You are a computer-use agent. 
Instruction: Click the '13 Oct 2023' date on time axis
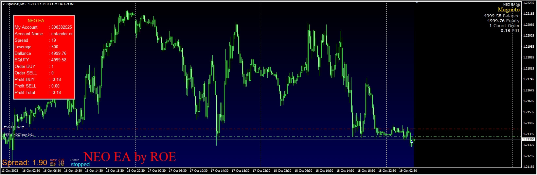click(10, 171)
